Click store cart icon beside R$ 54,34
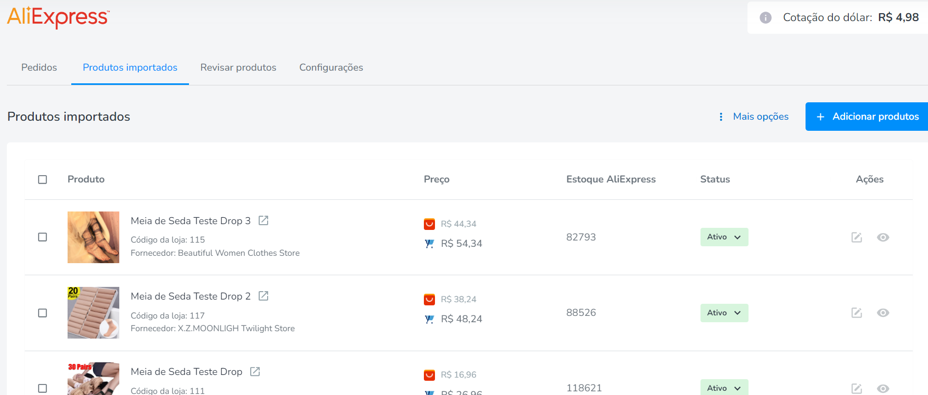Viewport: 928px width, 395px height. 430,244
